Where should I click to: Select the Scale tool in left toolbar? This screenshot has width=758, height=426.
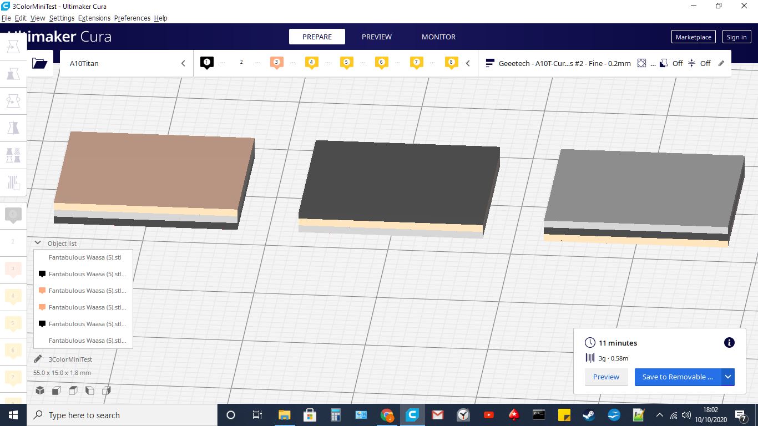click(13, 73)
